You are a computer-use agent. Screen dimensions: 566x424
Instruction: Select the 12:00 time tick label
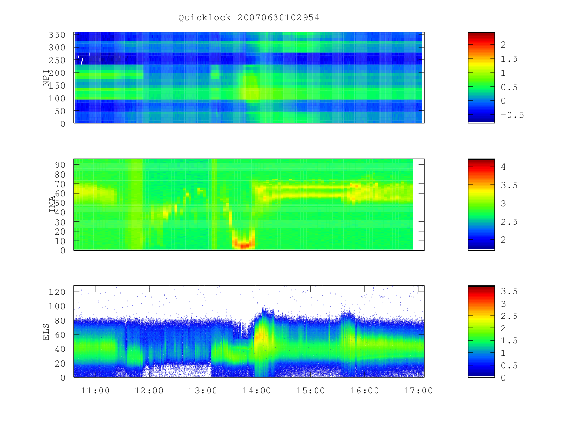[x=150, y=390]
